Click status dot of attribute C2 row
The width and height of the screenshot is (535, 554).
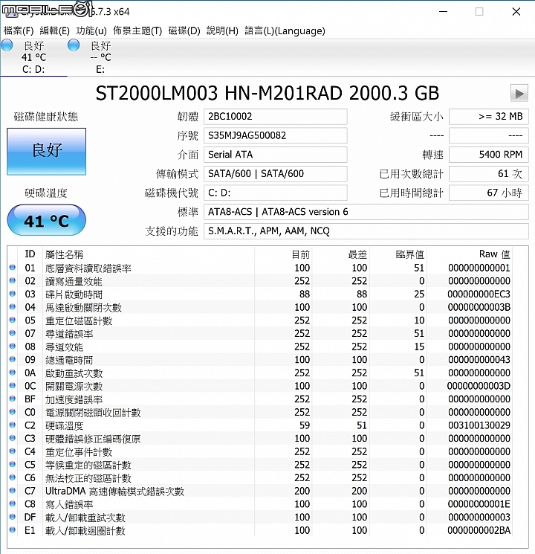click(x=13, y=425)
